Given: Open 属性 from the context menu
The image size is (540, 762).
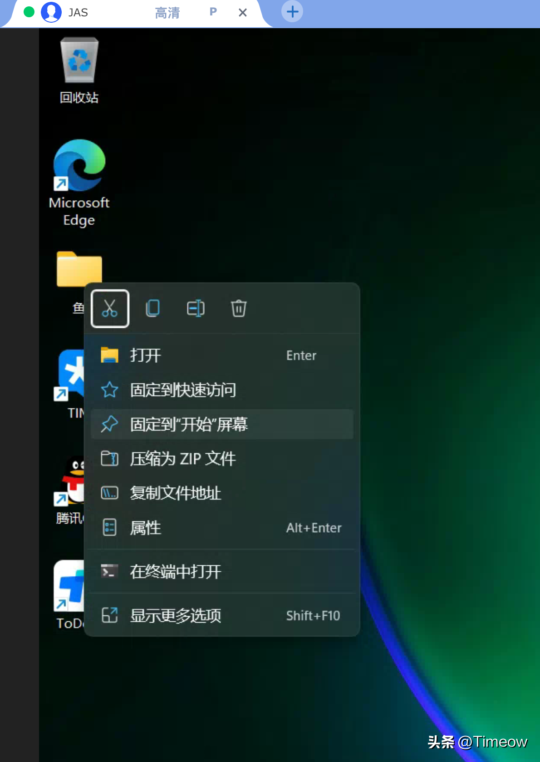Looking at the screenshot, I should point(222,528).
